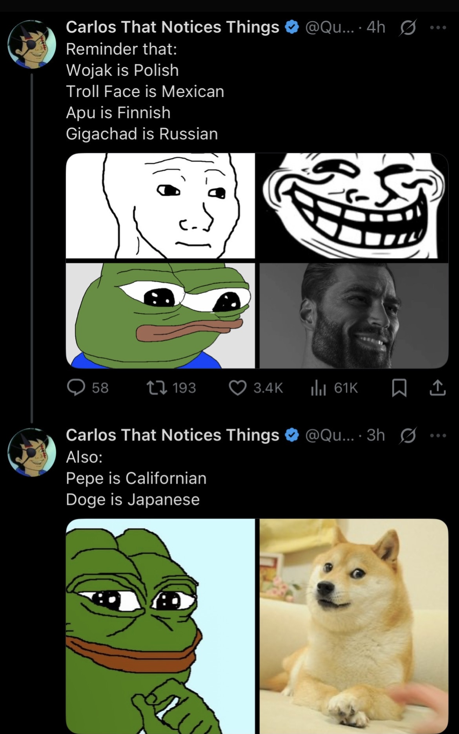This screenshot has height=734, width=459.
Task: Open Carlos That Notices Things name on first tweet
Action: click(172, 27)
